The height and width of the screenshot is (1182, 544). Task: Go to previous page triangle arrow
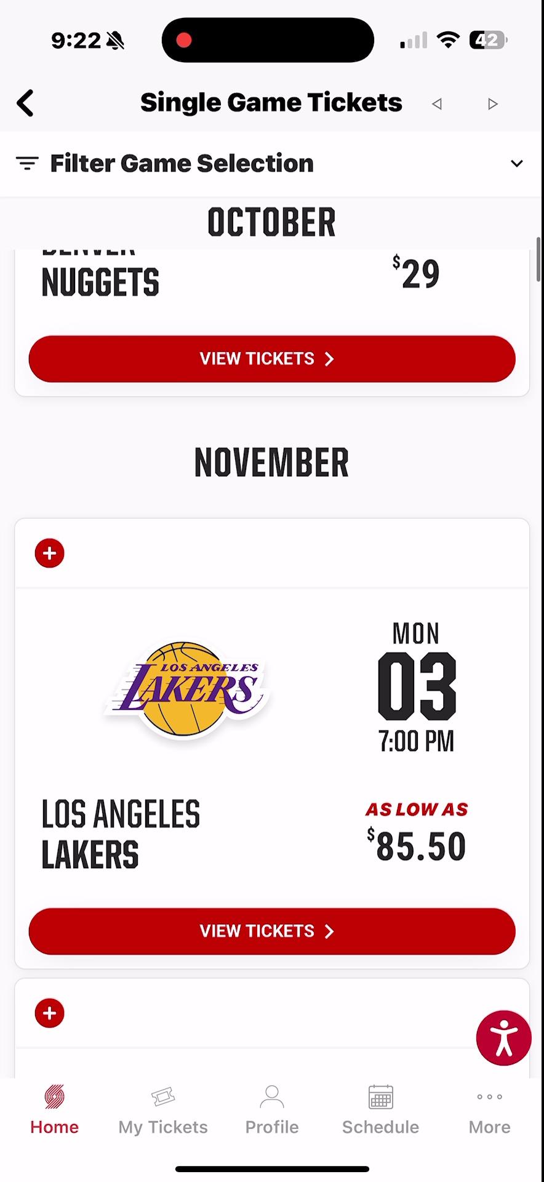[437, 104]
